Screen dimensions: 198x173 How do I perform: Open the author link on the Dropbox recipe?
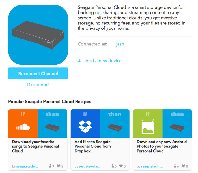(89, 166)
